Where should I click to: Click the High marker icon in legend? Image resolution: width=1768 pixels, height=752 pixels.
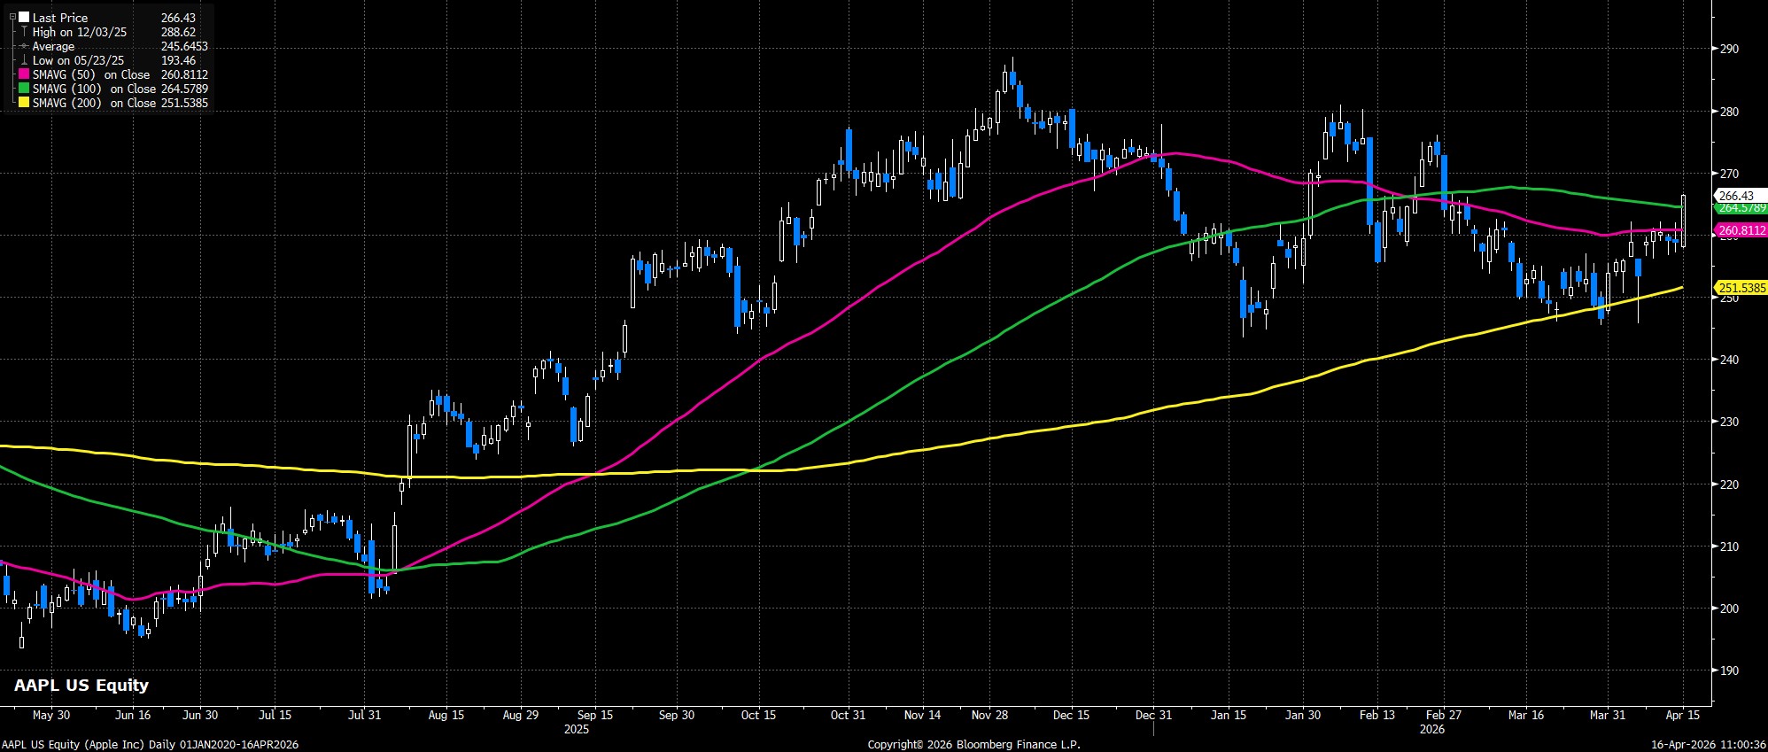tap(23, 32)
